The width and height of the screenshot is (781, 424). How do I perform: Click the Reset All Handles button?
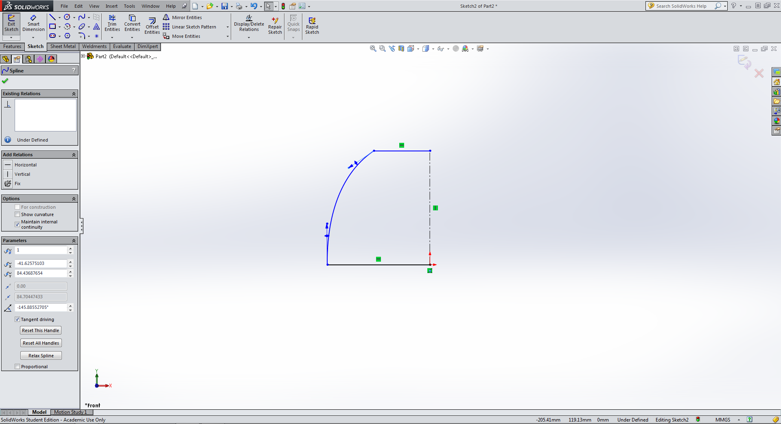point(41,343)
